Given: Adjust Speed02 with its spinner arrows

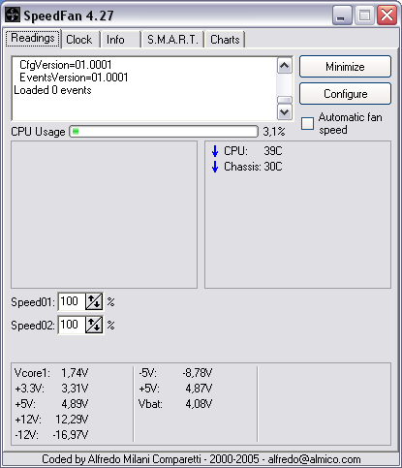Looking at the screenshot, I should (x=94, y=325).
